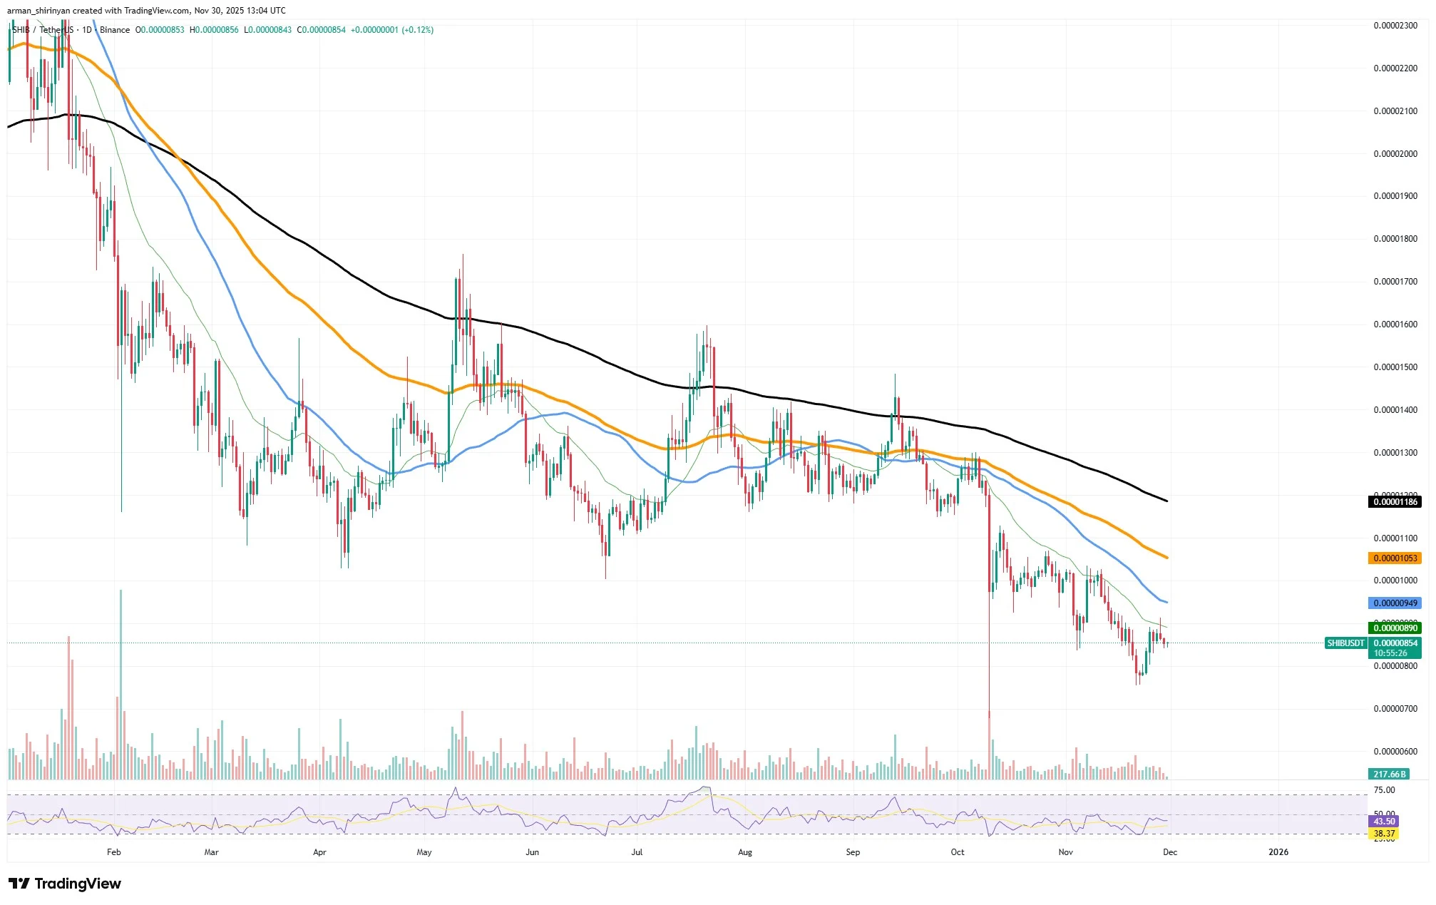Click the black 0.00001186 moving average price tag
Screen dimensions: 1436x905
1395,502
